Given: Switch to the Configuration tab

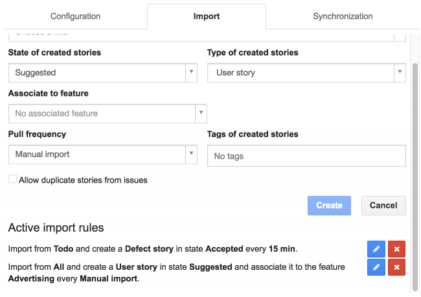Looking at the screenshot, I should [75, 16].
